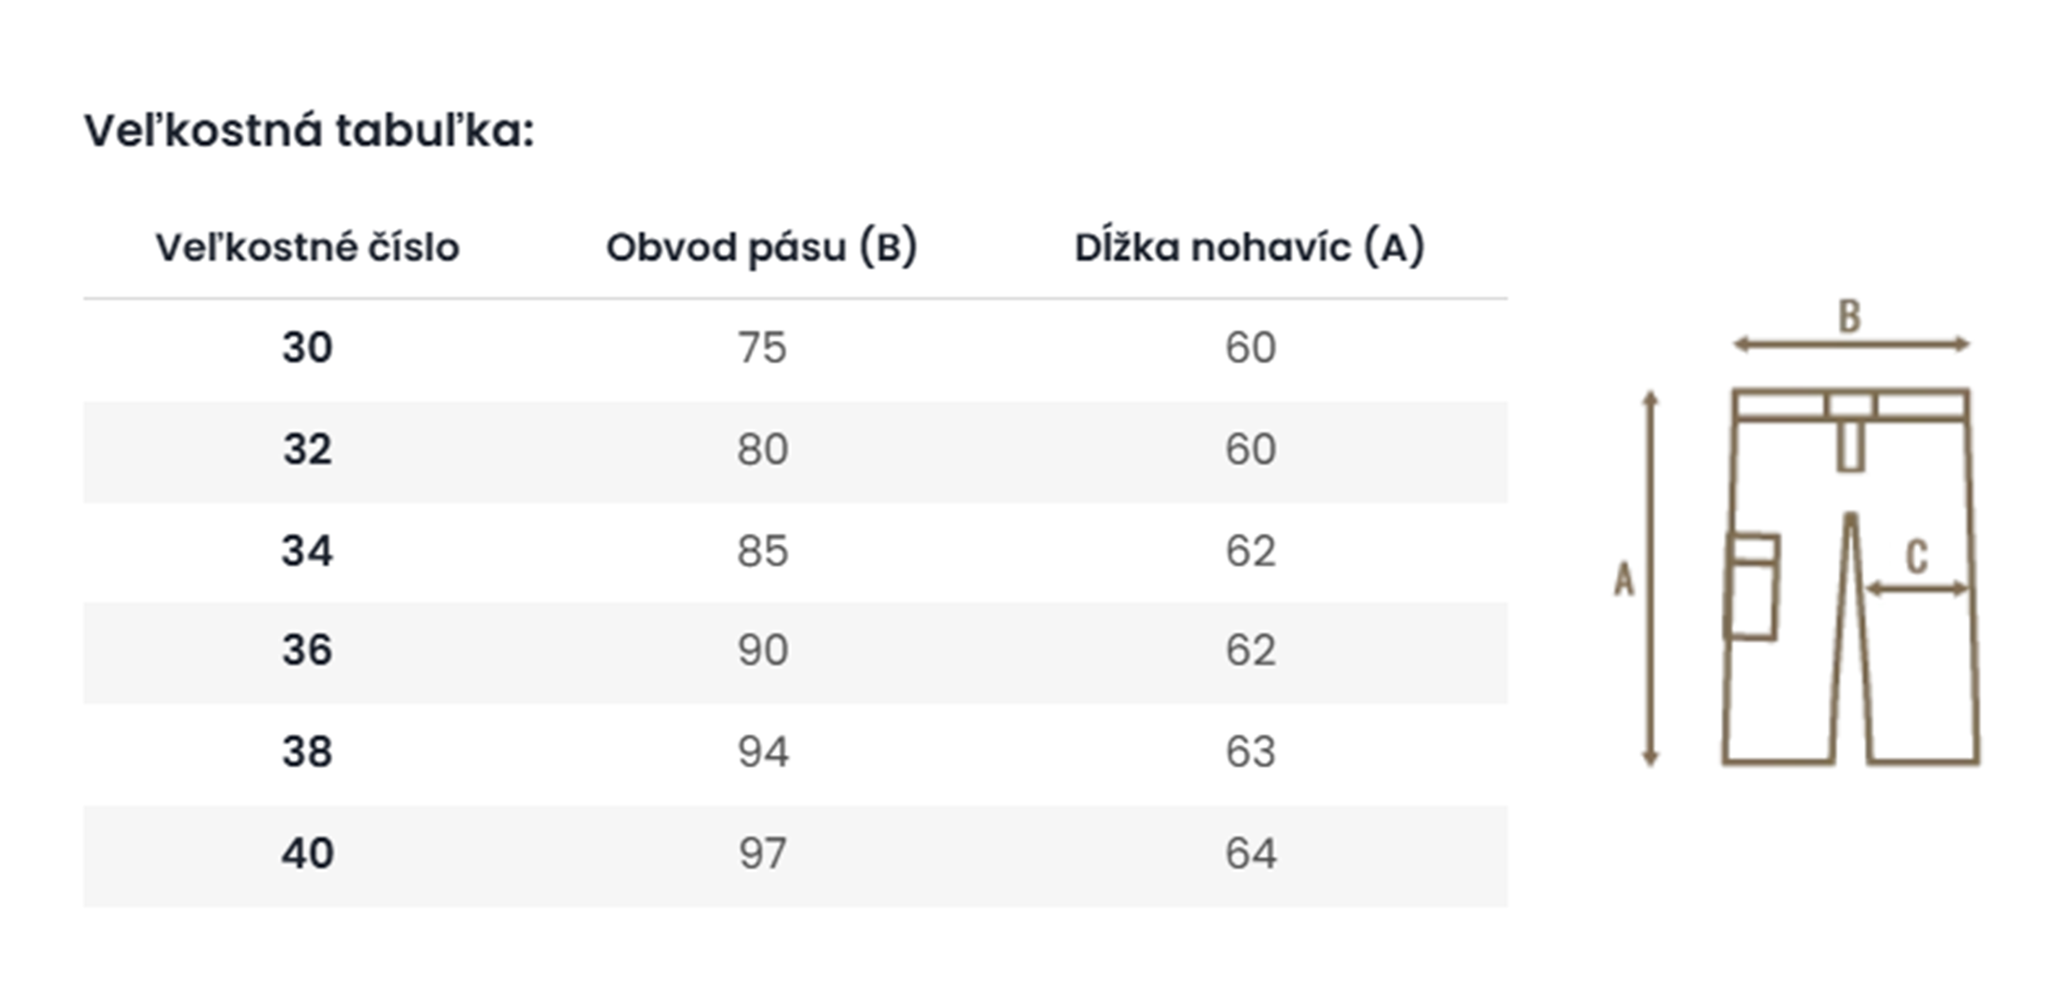The width and height of the screenshot is (2061, 983).
Task: Select size 38 row label
Action: point(307,752)
